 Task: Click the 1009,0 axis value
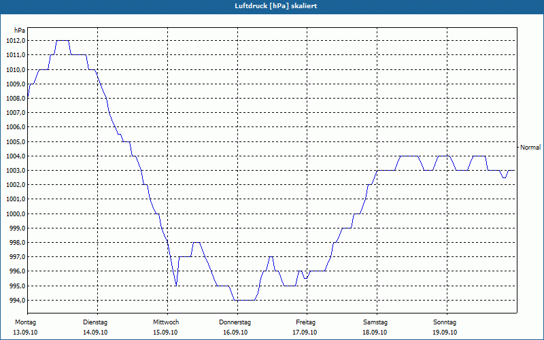click(x=16, y=84)
